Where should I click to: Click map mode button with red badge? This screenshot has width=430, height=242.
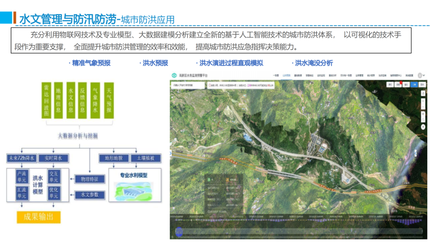coord(398,85)
